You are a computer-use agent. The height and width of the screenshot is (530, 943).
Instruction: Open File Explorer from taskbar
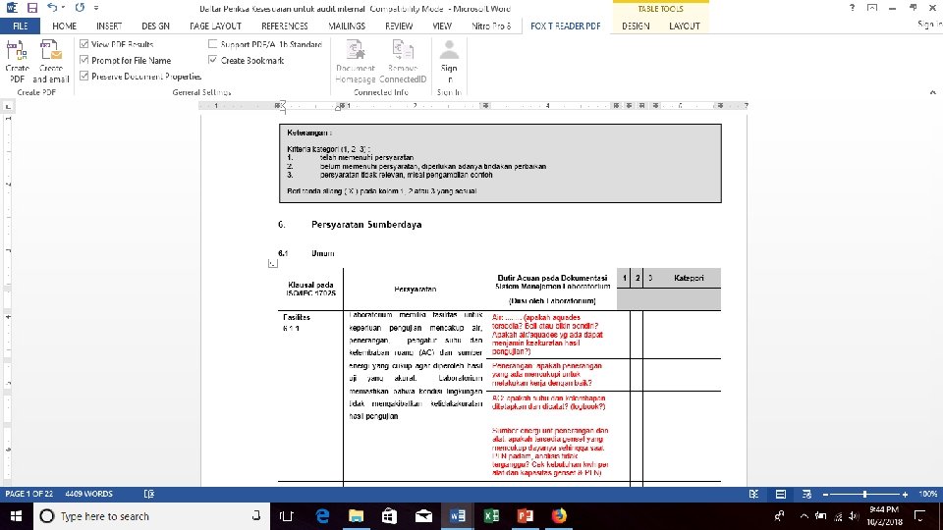click(x=356, y=516)
